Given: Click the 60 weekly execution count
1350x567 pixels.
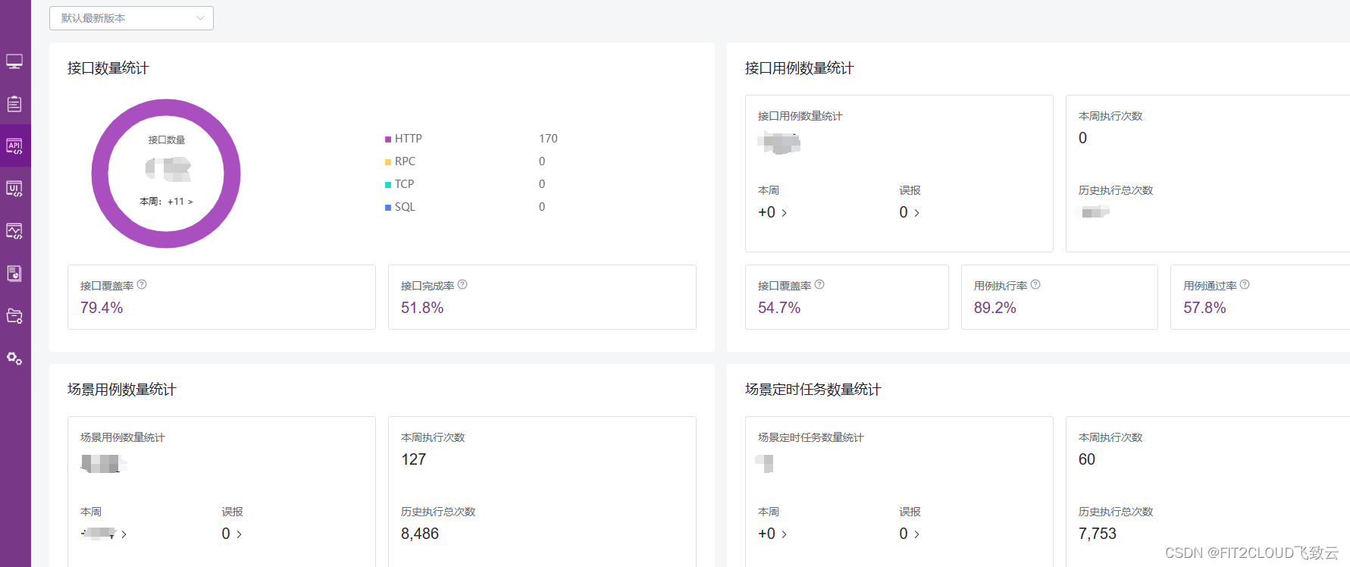Looking at the screenshot, I should [x=1087, y=459].
